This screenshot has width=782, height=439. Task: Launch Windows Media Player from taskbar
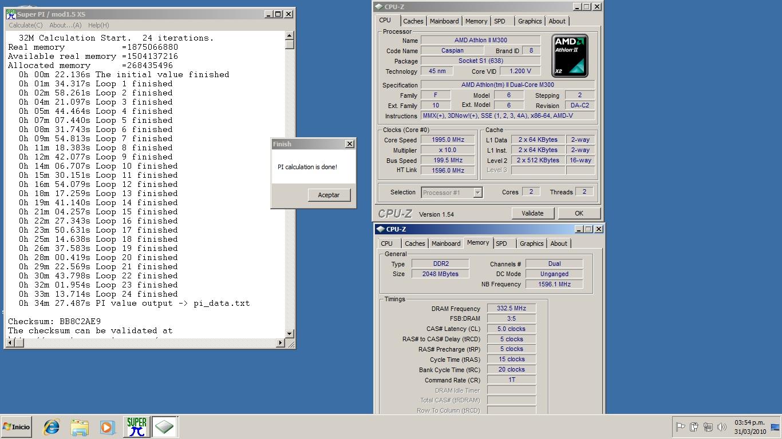[x=107, y=427]
